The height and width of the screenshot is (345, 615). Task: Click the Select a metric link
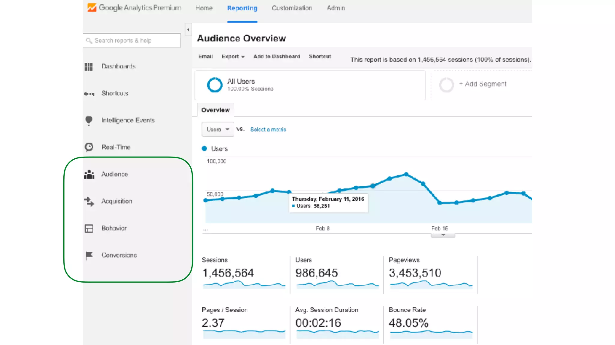tap(268, 130)
